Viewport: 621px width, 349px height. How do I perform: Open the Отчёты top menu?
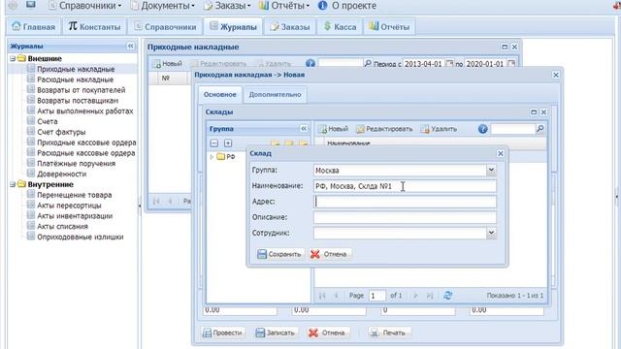click(x=284, y=6)
